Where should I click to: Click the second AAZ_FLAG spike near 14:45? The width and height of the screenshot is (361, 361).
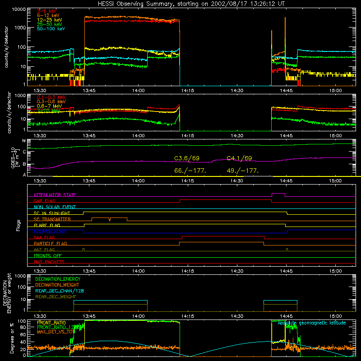coord(287,250)
